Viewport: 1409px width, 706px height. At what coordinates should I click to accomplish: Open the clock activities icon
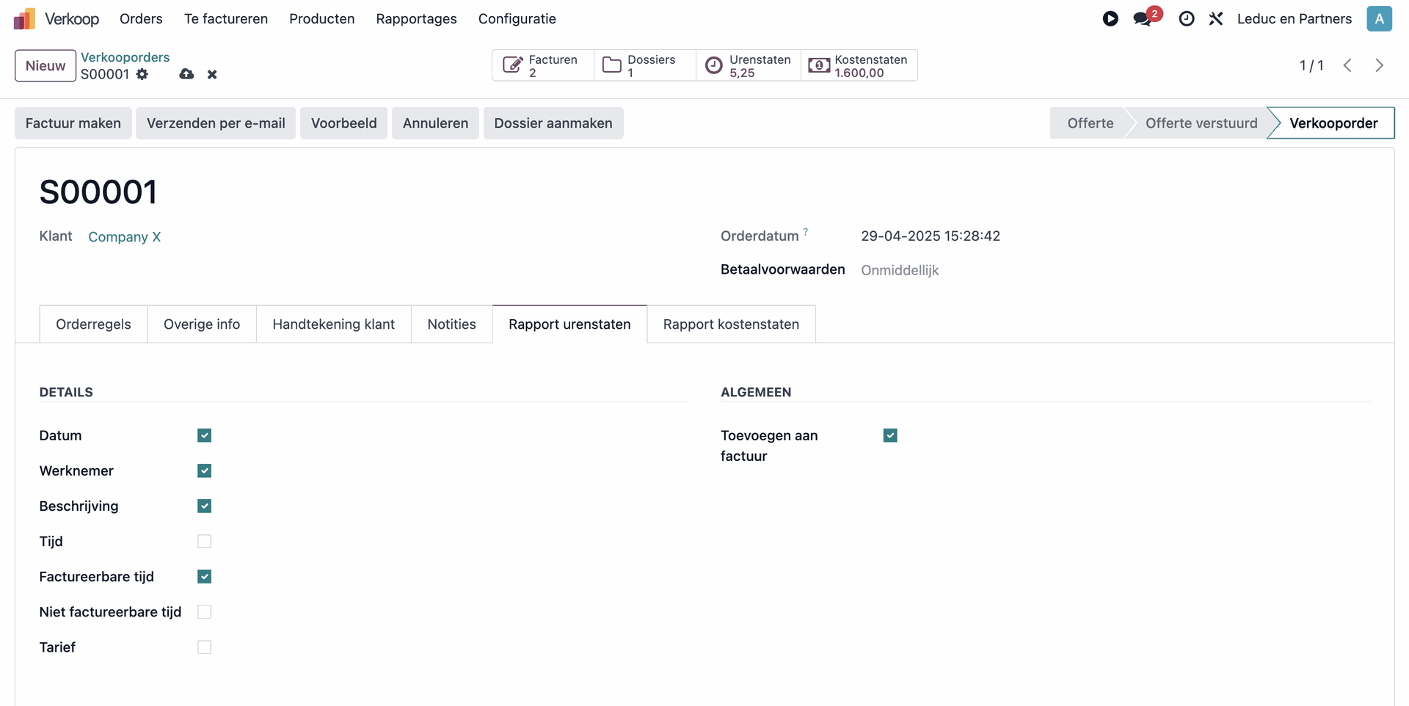1186,19
